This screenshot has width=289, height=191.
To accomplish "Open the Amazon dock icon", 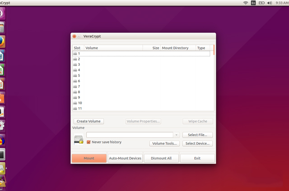I will 2,112.
